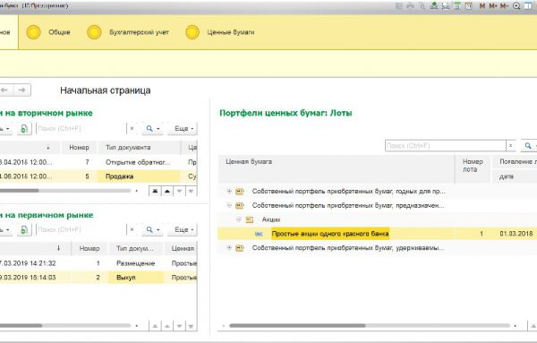This screenshot has width=537, height=343.
Task: Select Простые акции одного красного банка row
Action: tap(378, 234)
